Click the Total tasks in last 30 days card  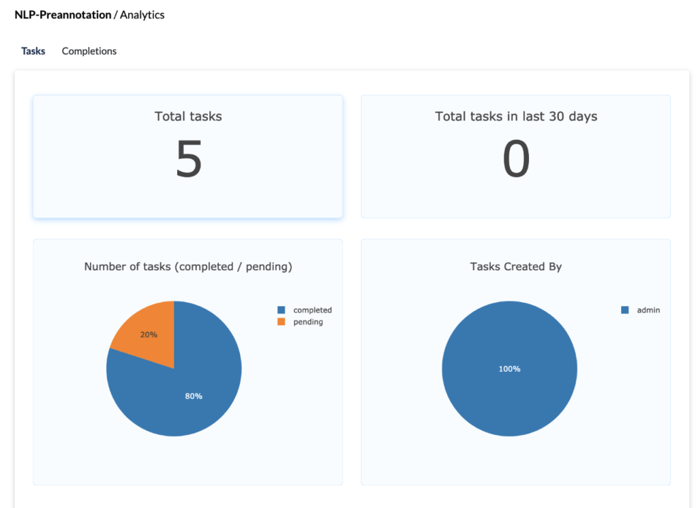pyautogui.click(x=515, y=156)
